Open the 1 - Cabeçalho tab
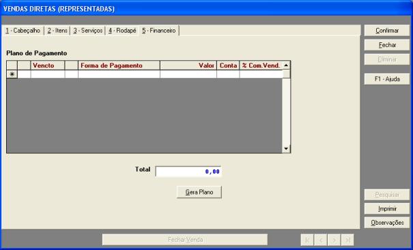Viewport: 413px width, 250px height. 23,31
